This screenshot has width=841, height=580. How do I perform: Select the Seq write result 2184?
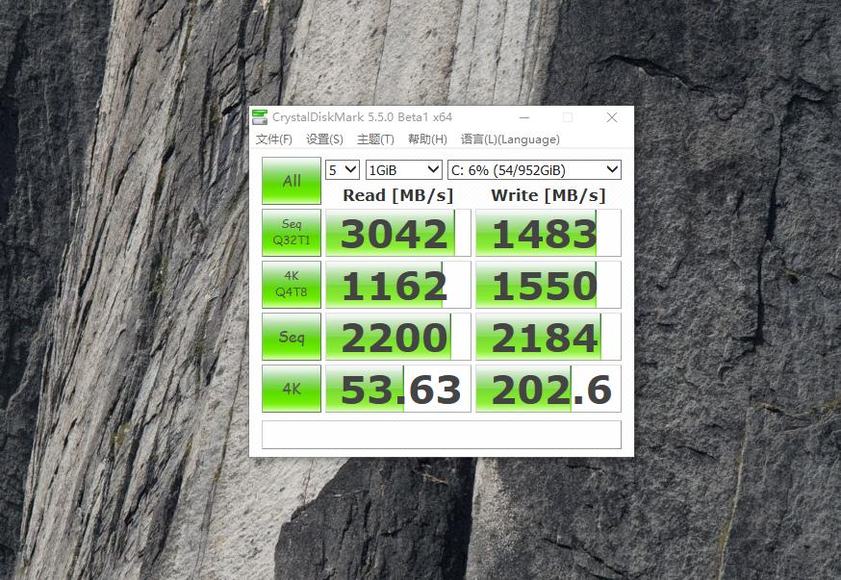(548, 336)
